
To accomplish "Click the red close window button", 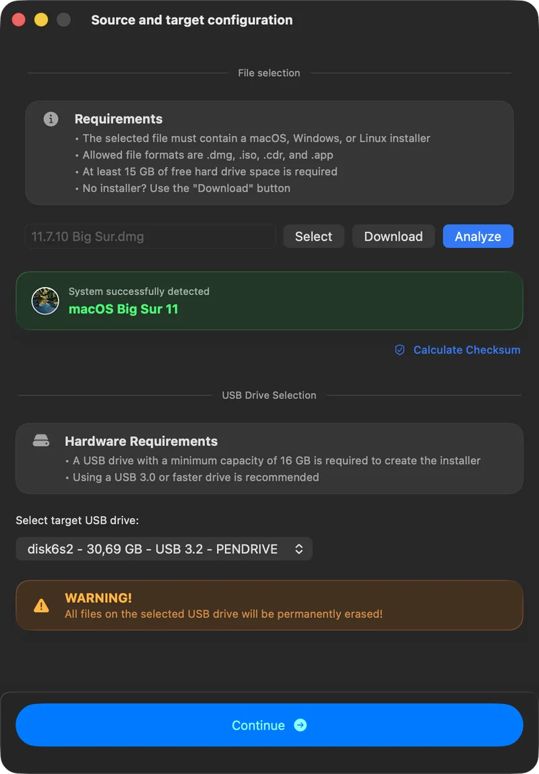I will tap(19, 20).
